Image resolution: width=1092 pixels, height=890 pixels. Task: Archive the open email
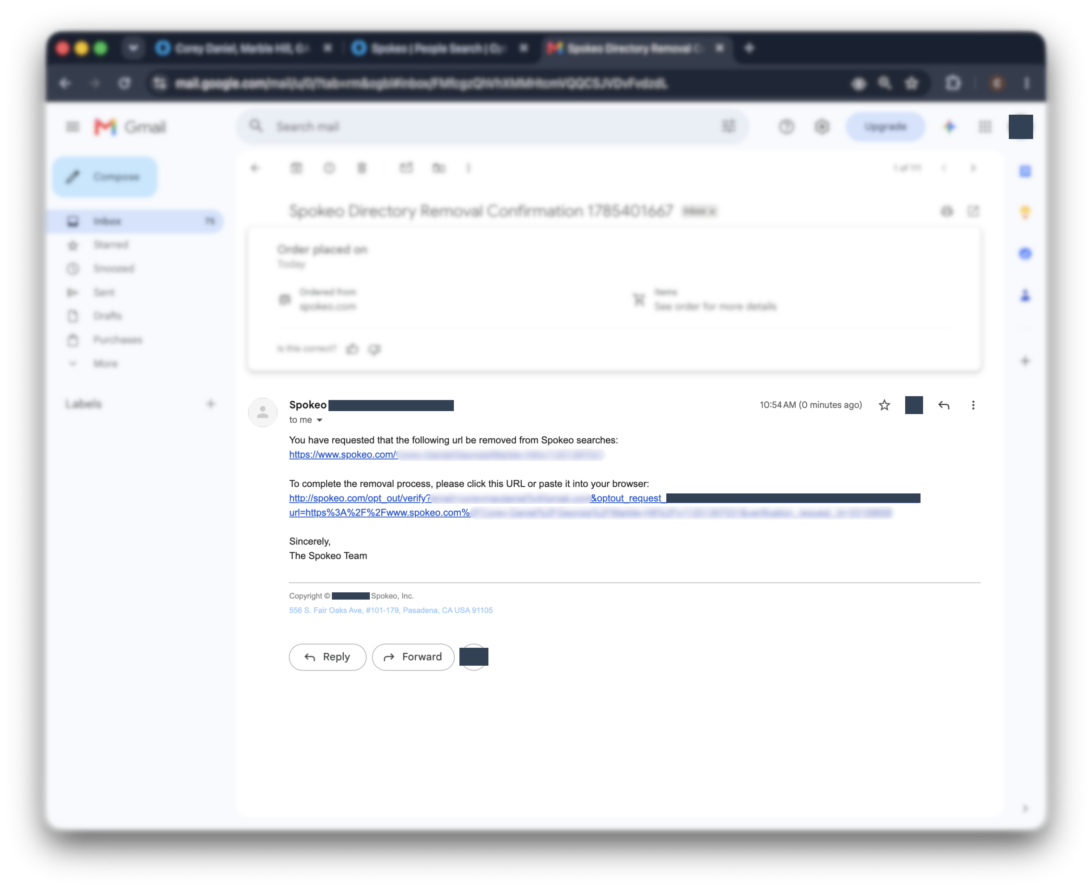coord(296,168)
